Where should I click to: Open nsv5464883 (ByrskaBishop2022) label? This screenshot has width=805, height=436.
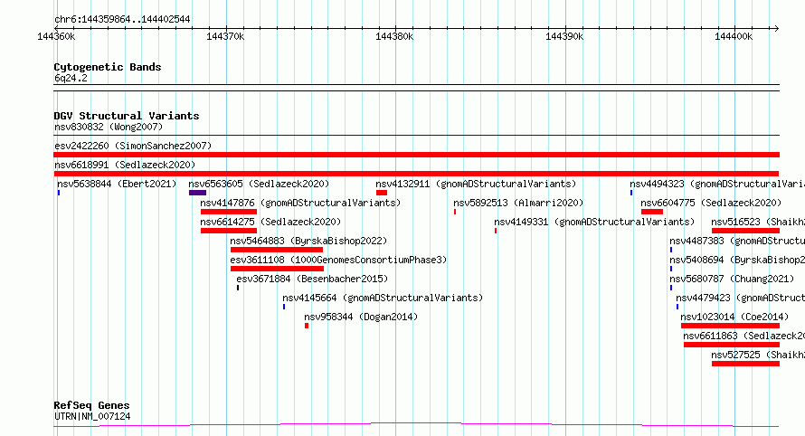pos(308,241)
